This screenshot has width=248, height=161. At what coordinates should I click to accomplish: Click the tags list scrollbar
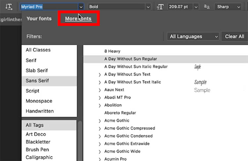coord(80,141)
